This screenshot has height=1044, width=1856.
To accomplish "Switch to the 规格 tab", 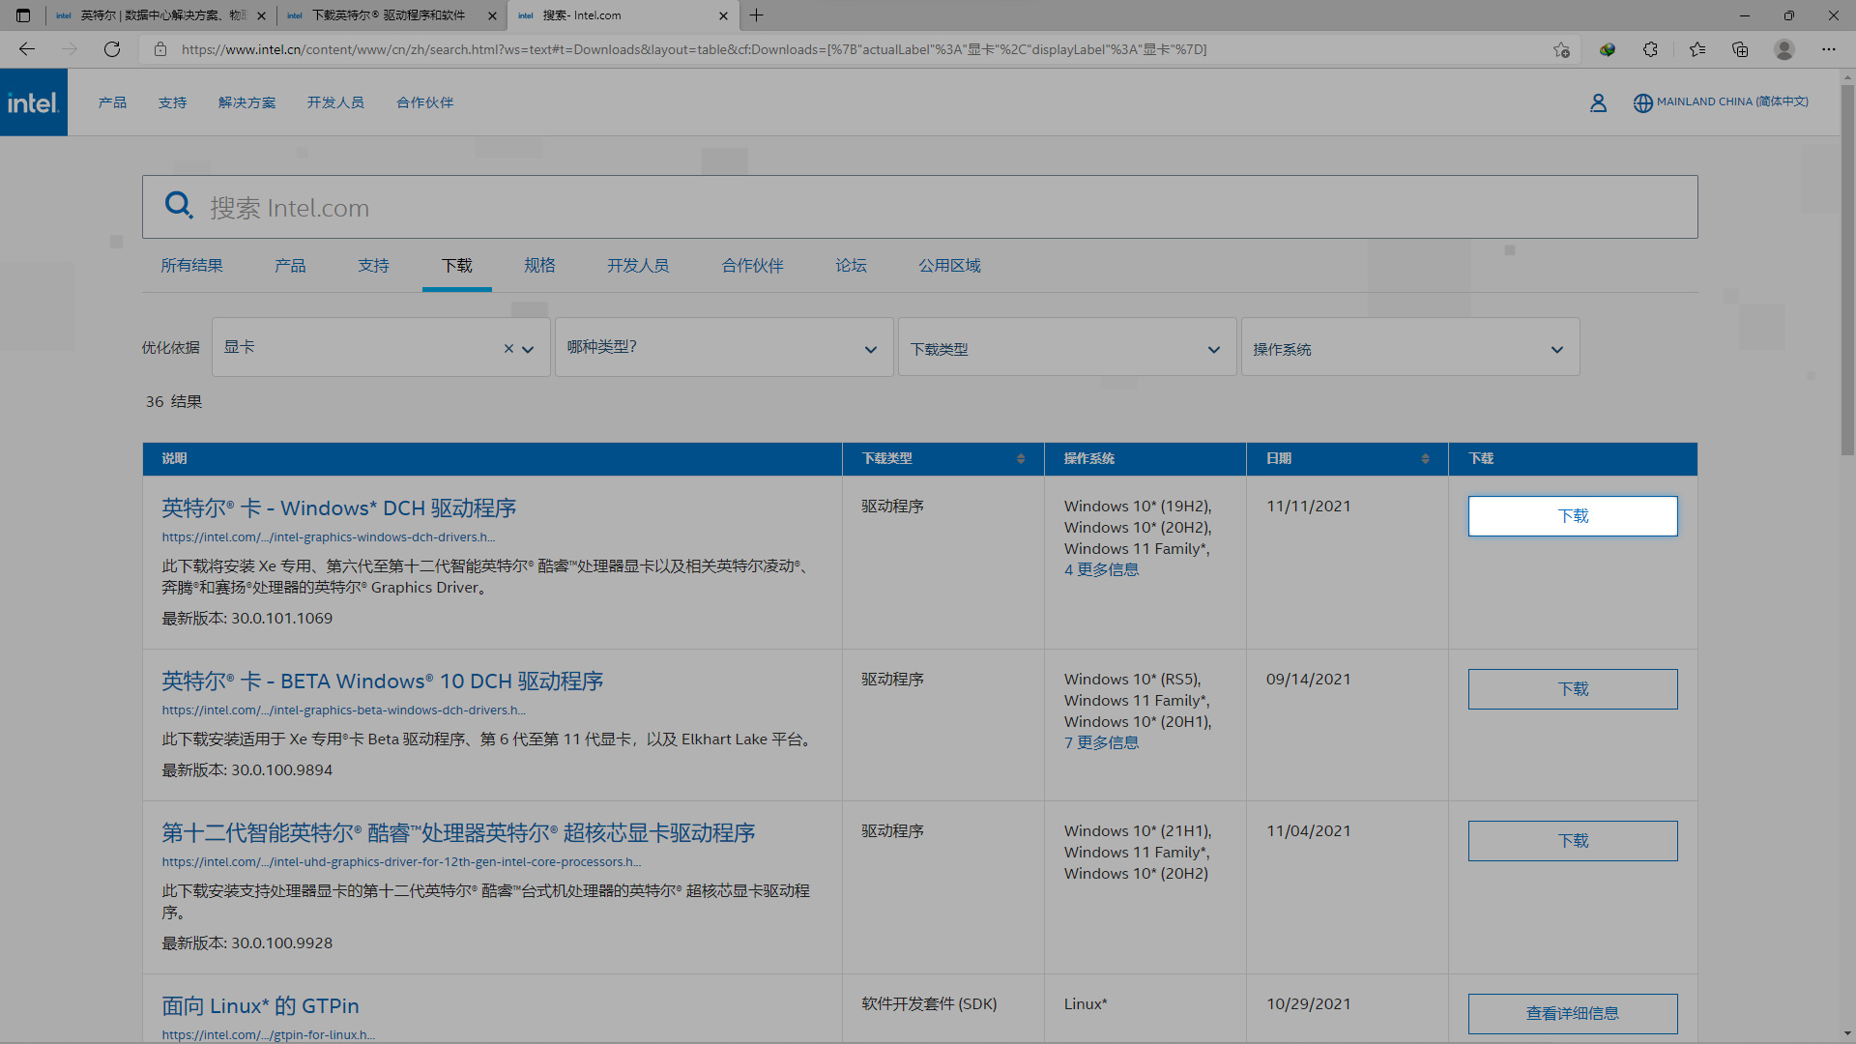I will click(539, 266).
